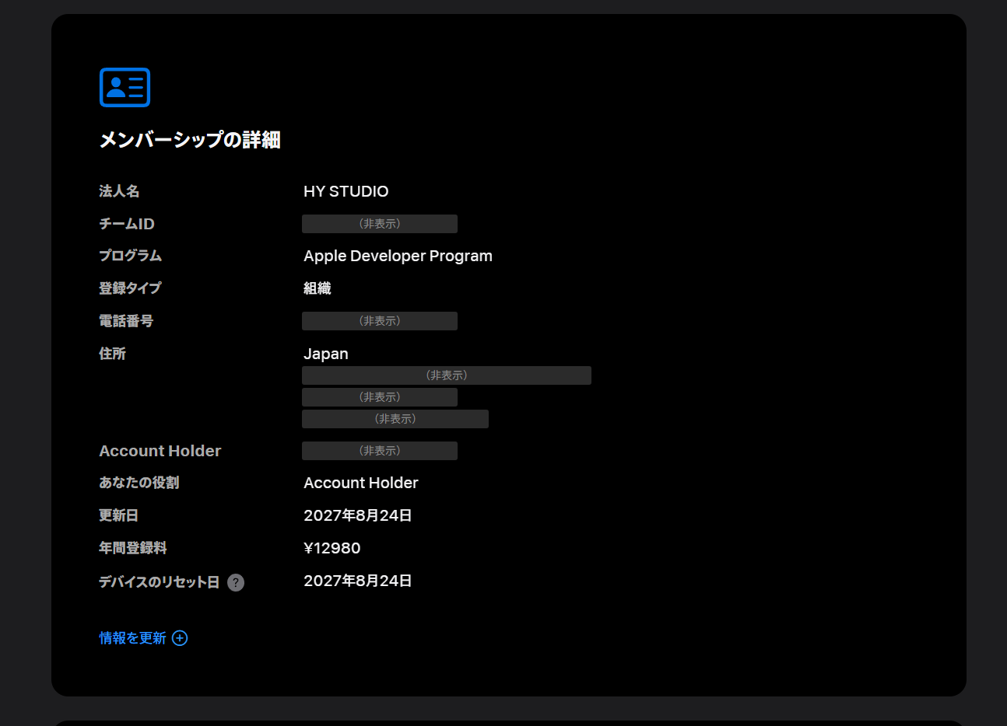Reveal the hidden 電話番号 value
Viewport: 1007px width, 726px height.
[380, 321]
